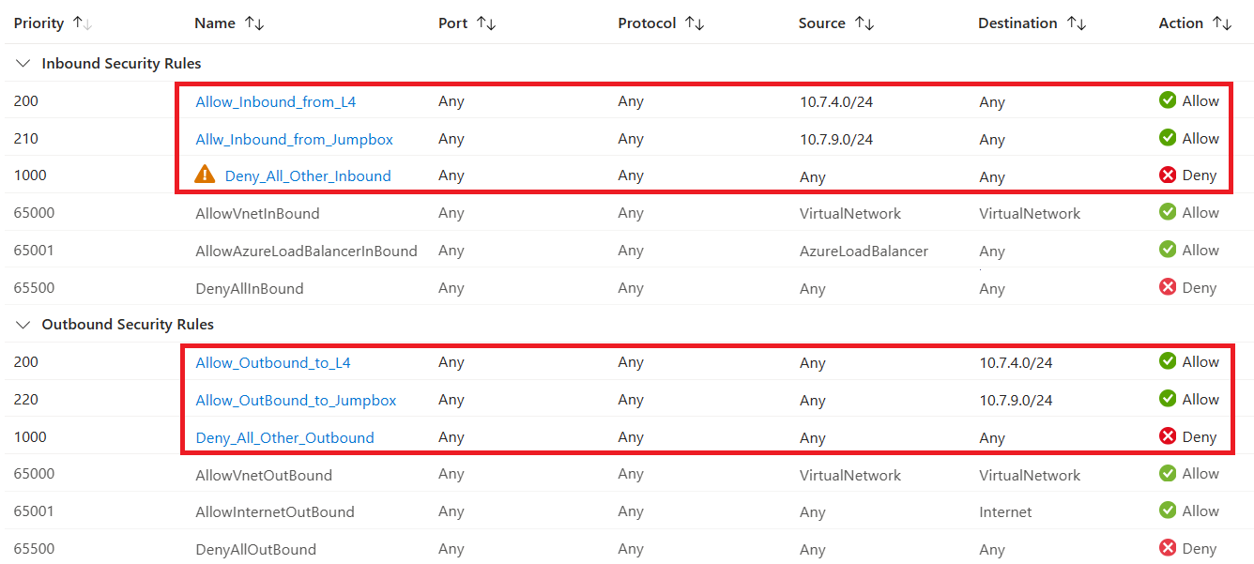Screen dimensions: 1254x564
Task: Sort by Port column arrows icon
Action: 486,23
